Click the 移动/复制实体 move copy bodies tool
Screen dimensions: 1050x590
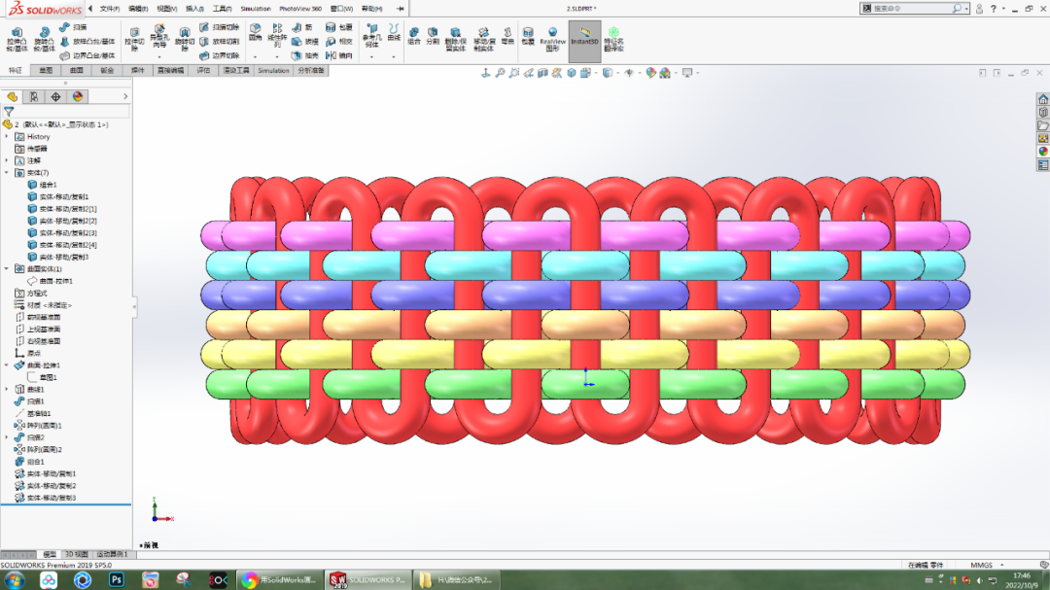click(x=484, y=40)
